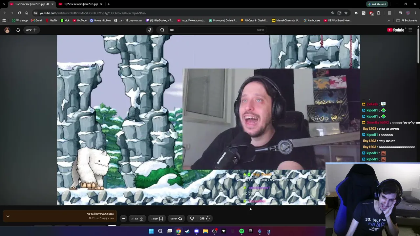420x236 pixels.
Task: Expand the playlist panel chevron
Action: click(8, 216)
